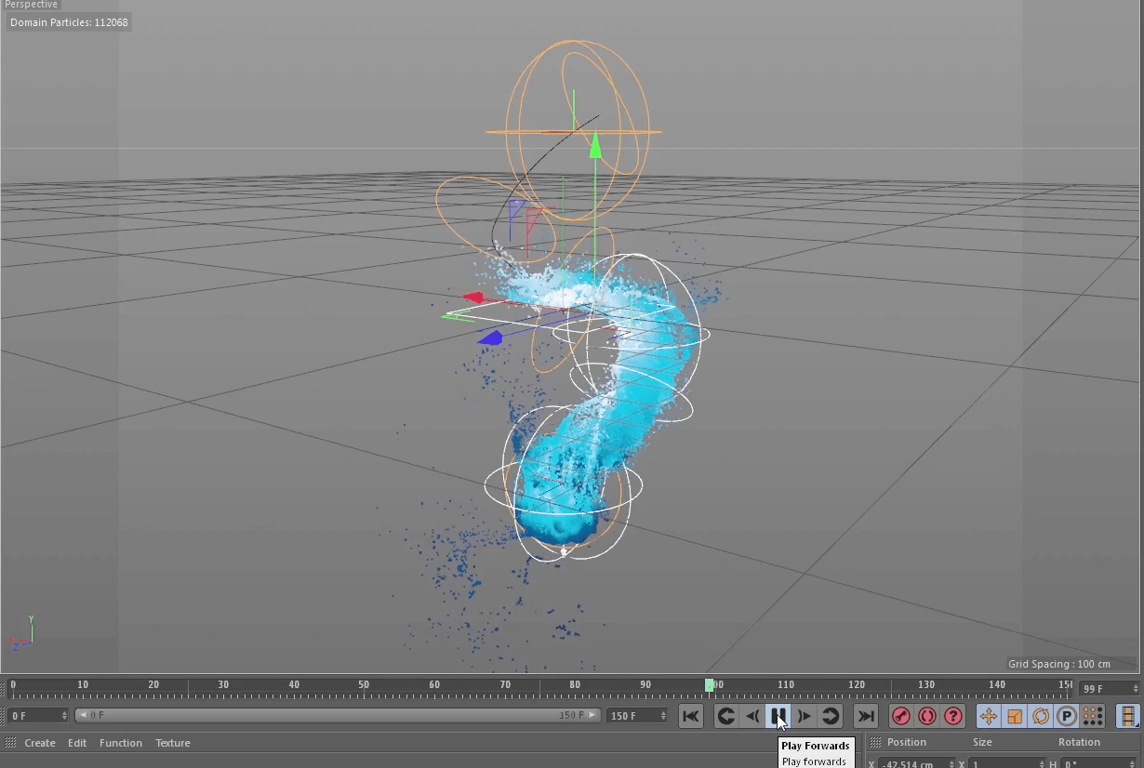The width and height of the screenshot is (1144, 768).
Task: Click the red X-axis arrow handle in the viewport
Action: (x=474, y=298)
